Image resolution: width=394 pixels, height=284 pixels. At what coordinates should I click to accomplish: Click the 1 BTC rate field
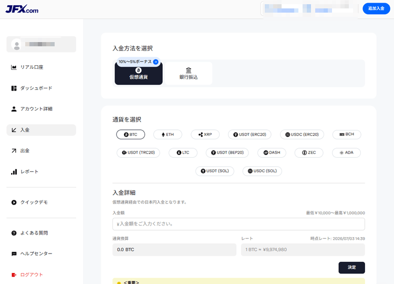click(303, 249)
